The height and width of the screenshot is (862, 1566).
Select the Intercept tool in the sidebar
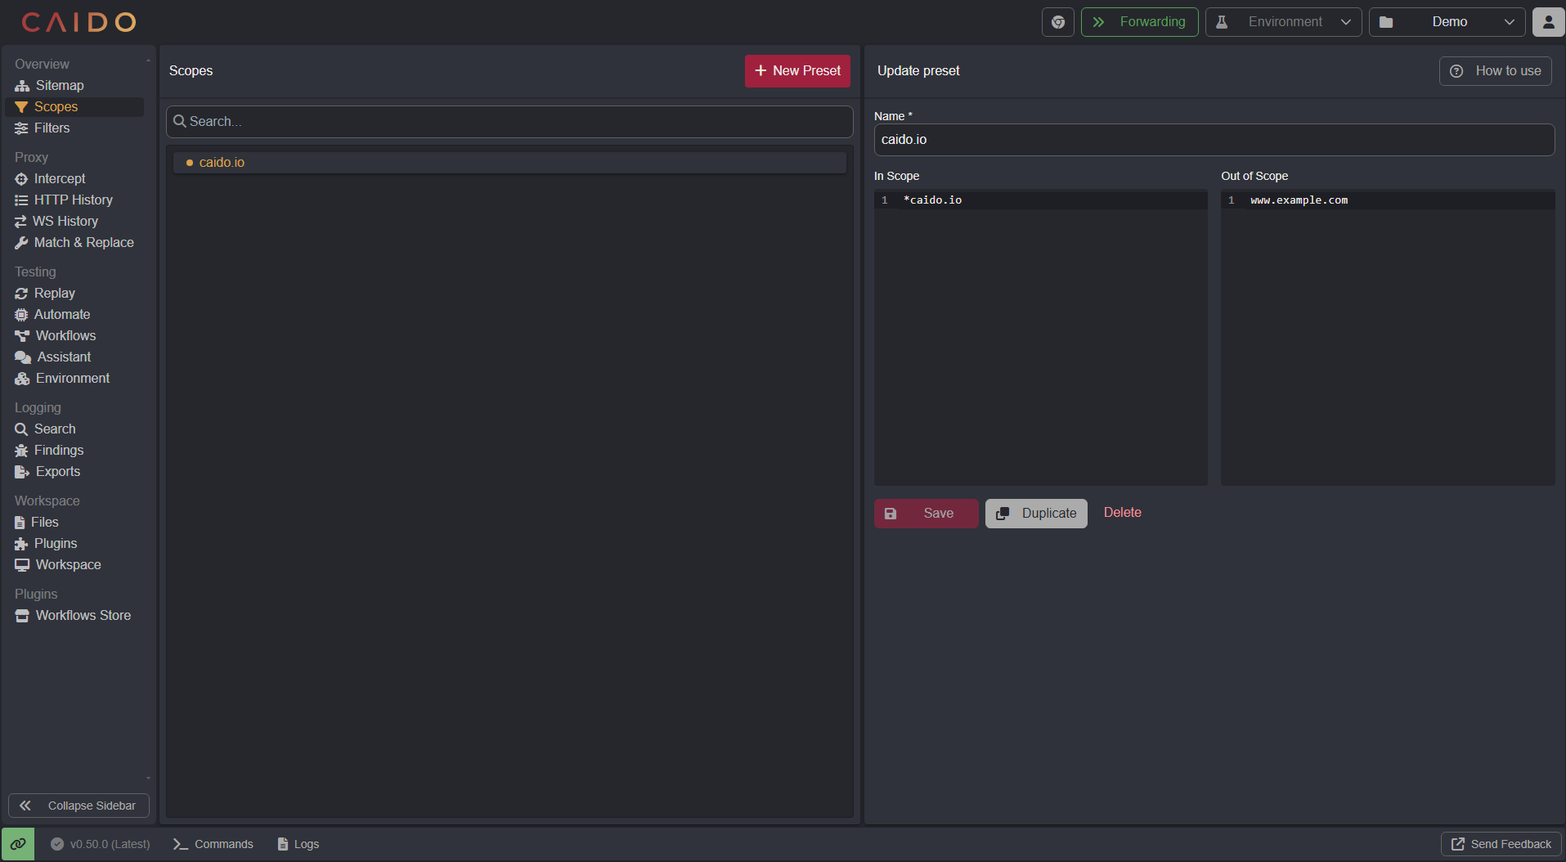pos(59,178)
